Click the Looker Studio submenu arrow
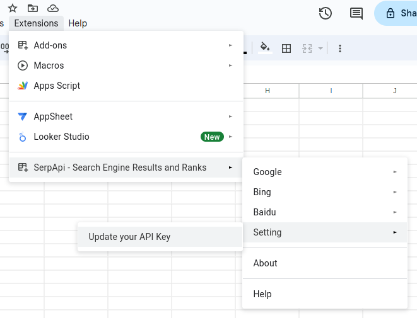Viewport: 417px width, 318px height. point(230,137)
